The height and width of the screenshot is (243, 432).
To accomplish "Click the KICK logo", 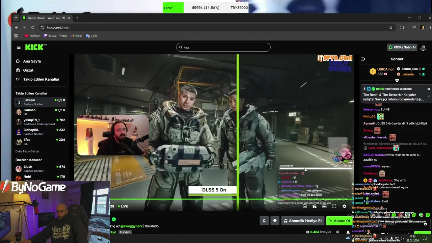I will 36,47.
